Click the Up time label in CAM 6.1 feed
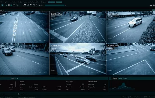The width and height of the screenshot is (155, 98). (x=53, y=71)
